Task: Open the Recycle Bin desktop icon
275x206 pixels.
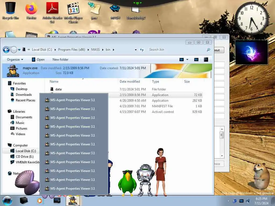Action: click(x=10, y=10)
